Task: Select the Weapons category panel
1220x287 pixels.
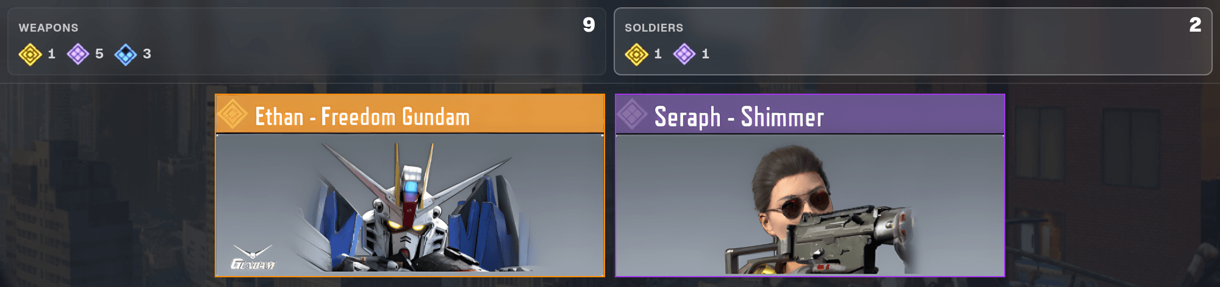Action: 306,41
